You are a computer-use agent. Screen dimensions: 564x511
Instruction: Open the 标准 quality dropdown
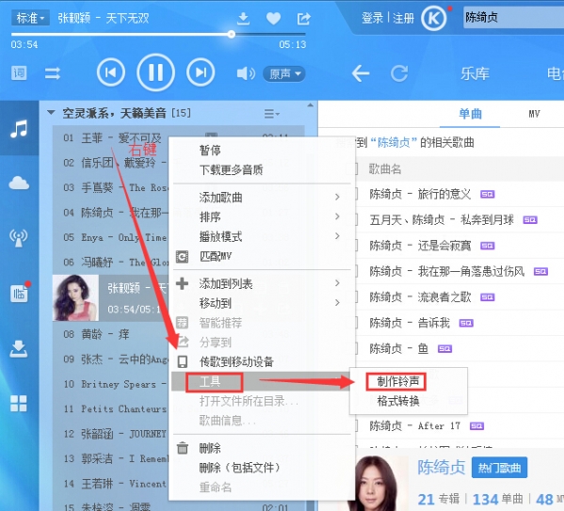pos(30,18)
